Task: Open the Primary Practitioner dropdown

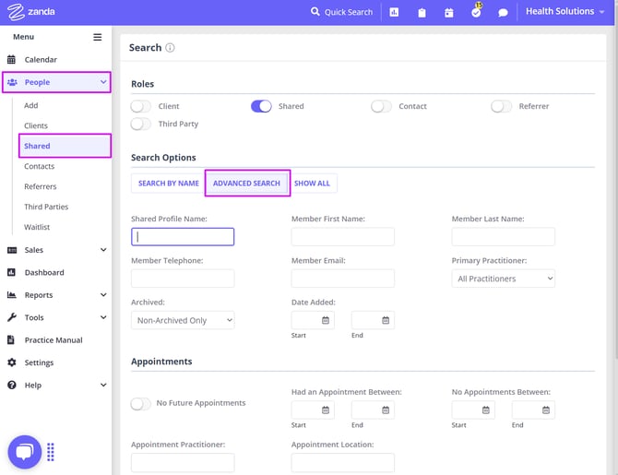Action: pyautogui.click(x=503, y=279)
